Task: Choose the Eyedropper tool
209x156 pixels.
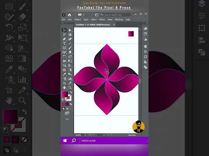Action: click(64, 74)
